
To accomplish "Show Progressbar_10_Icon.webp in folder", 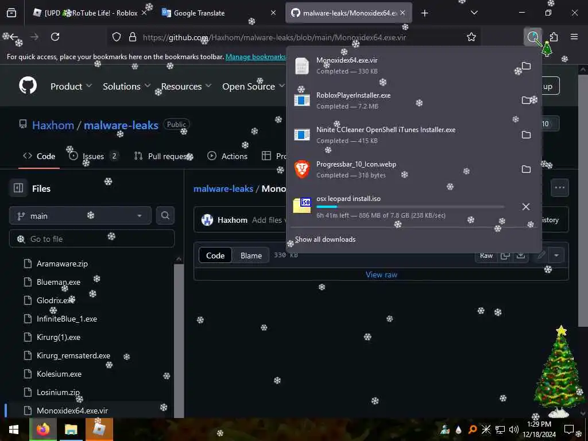I will click(x=526, y=169).
